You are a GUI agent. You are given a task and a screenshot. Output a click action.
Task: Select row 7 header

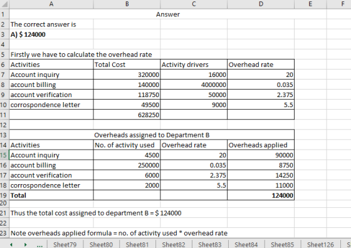click(x=4, y=75)
